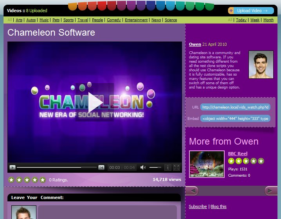Filter videos by Week
Image resolution: width=281 pixels, height=219 pixels.
[255, 20]
